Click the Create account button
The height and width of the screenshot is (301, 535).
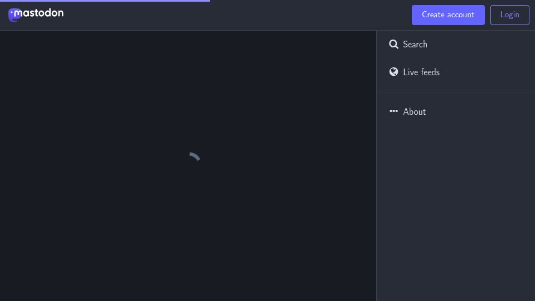tap(448, 15)
